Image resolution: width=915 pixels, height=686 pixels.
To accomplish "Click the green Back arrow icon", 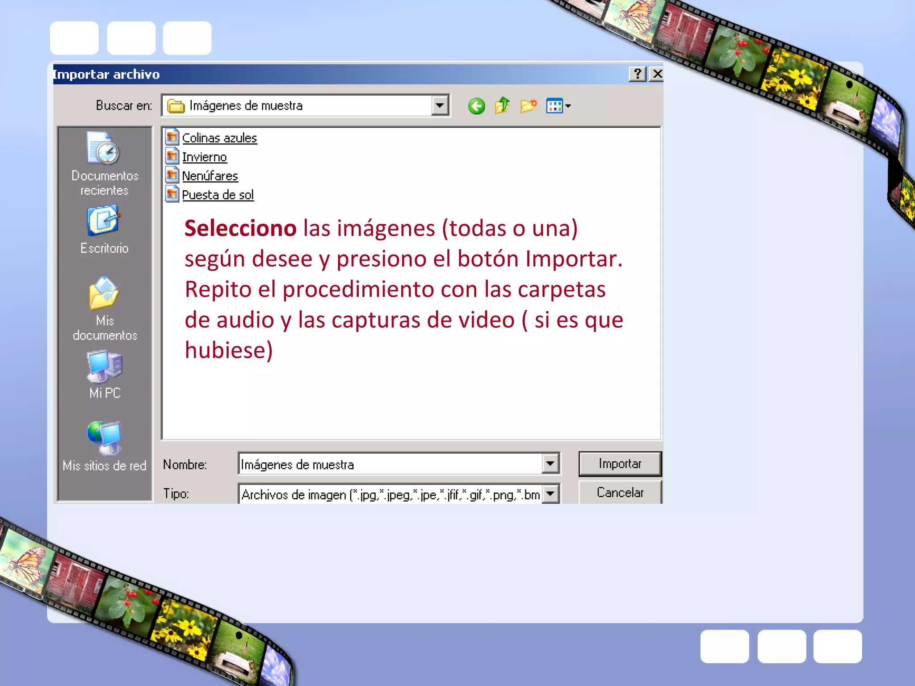I will click(476, 106).
